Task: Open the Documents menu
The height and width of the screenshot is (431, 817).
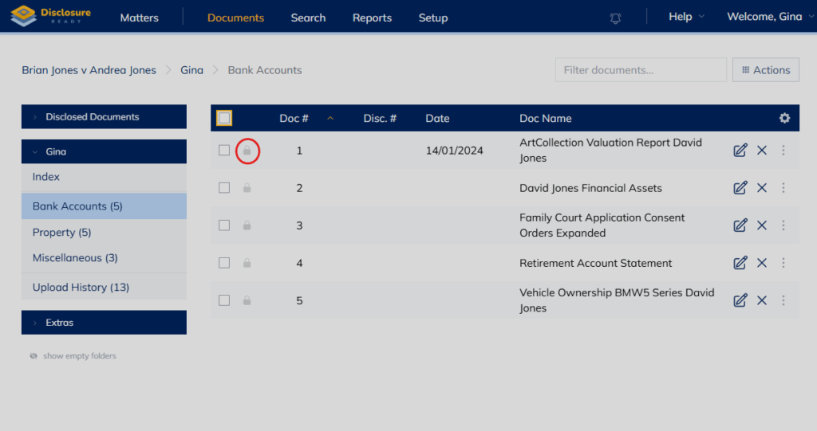Action: click(235, 18)
